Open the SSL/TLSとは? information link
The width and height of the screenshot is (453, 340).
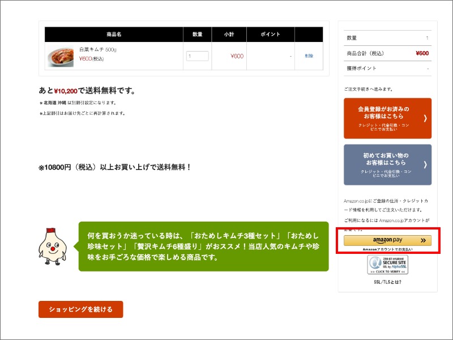point(387,282)
